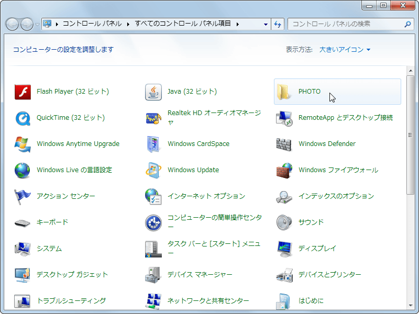
Task: Click the すべてのコントロール パネル項目 breadcrumb segment
Action: coord(183,24)
